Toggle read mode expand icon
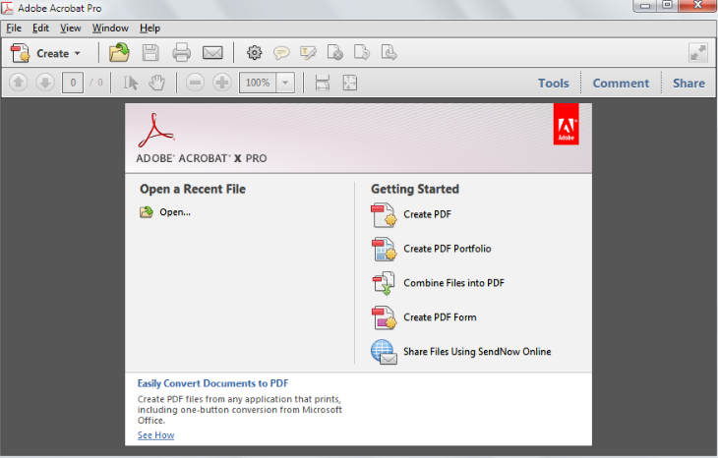 click(698, 53)
